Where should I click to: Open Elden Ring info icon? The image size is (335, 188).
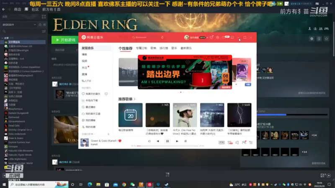[319, 39]
